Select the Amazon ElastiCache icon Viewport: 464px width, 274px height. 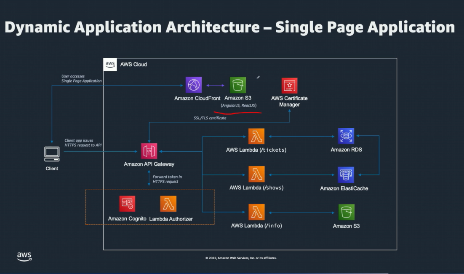(346, 175)
